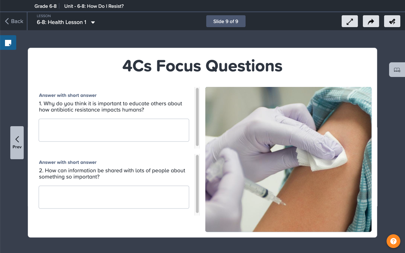Click the fullscreen expand arrows icon

[x=350, y=21]
